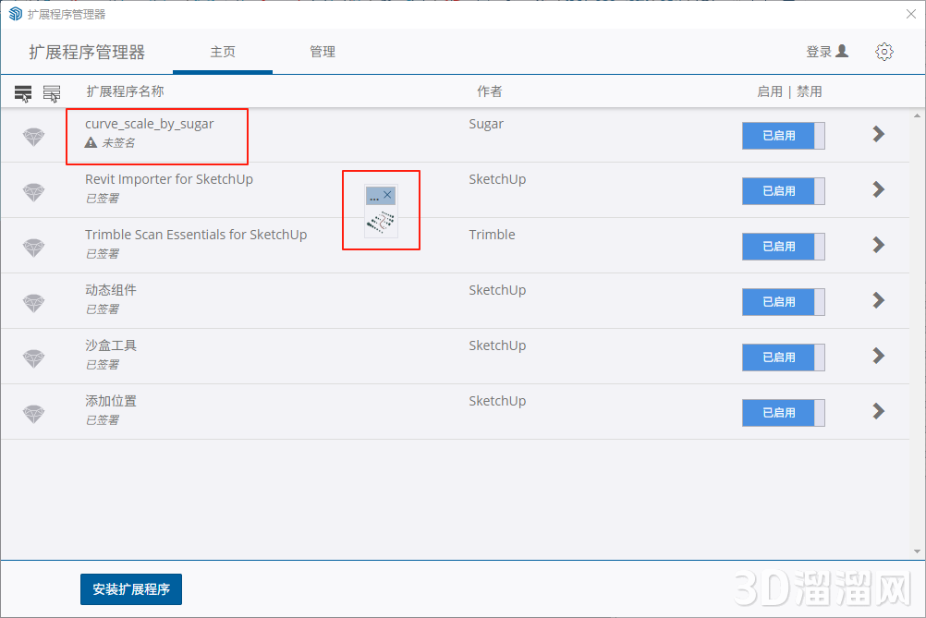This screenshot has height=618, width=926.
Task: Expand Revit Importer for SketchUp details
Action: (x=879, y=189)
